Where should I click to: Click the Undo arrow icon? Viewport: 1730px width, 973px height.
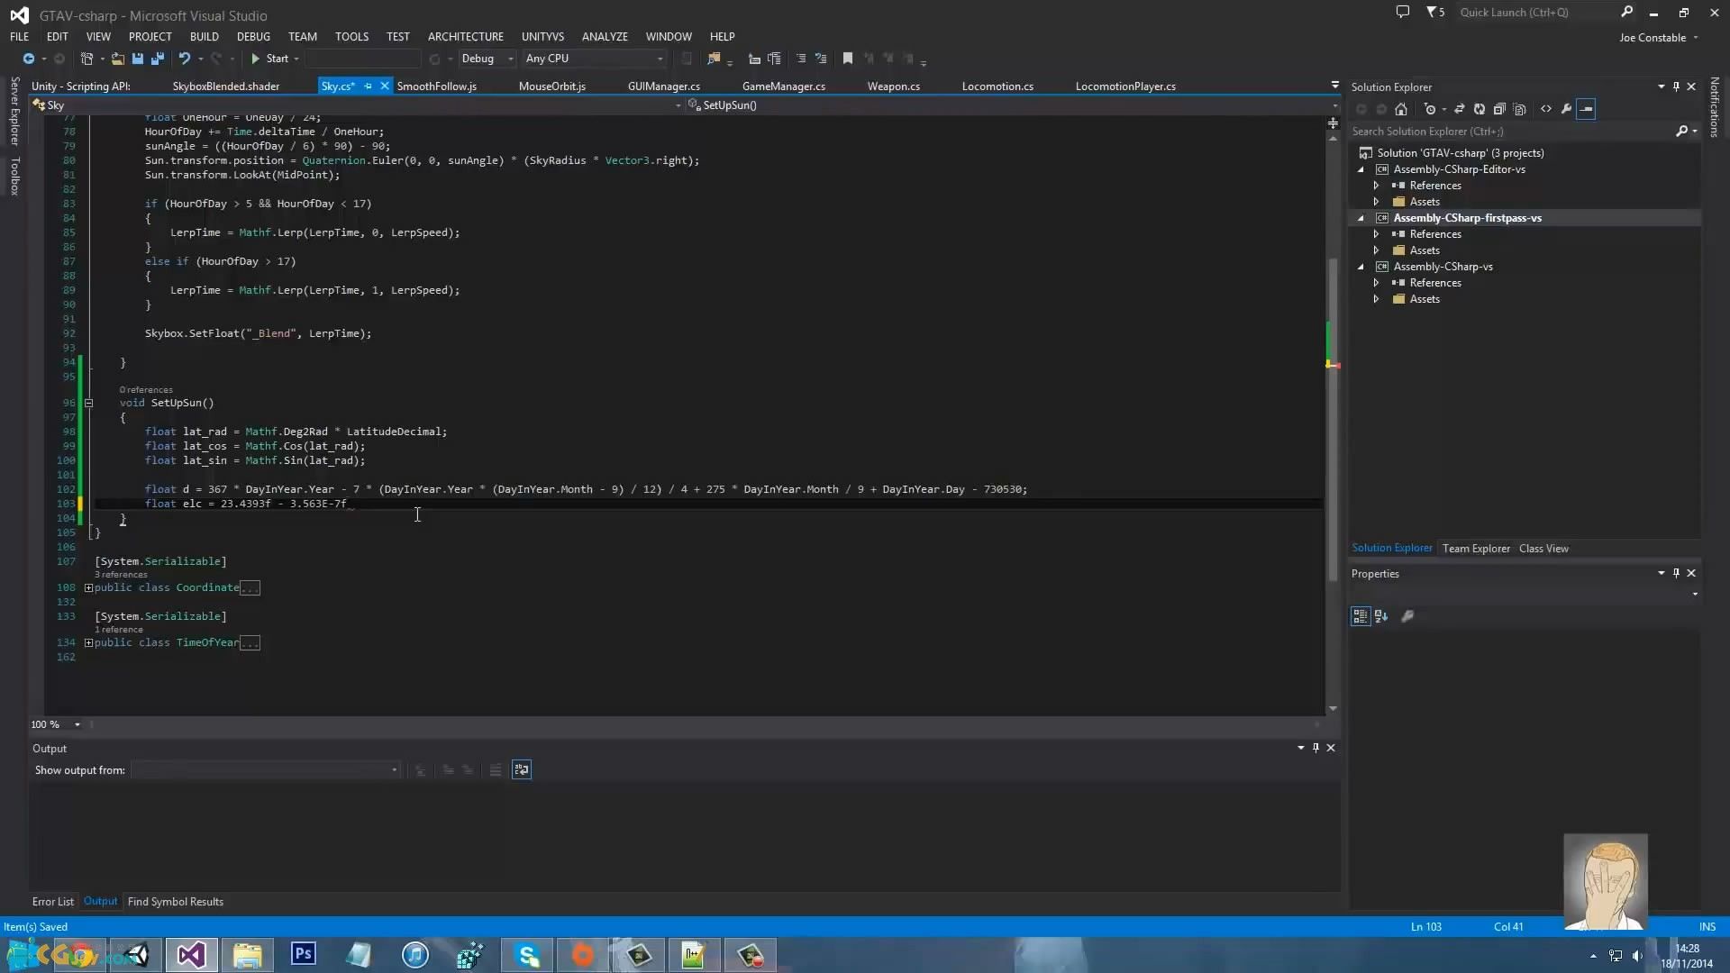click(x=185, y=59)
